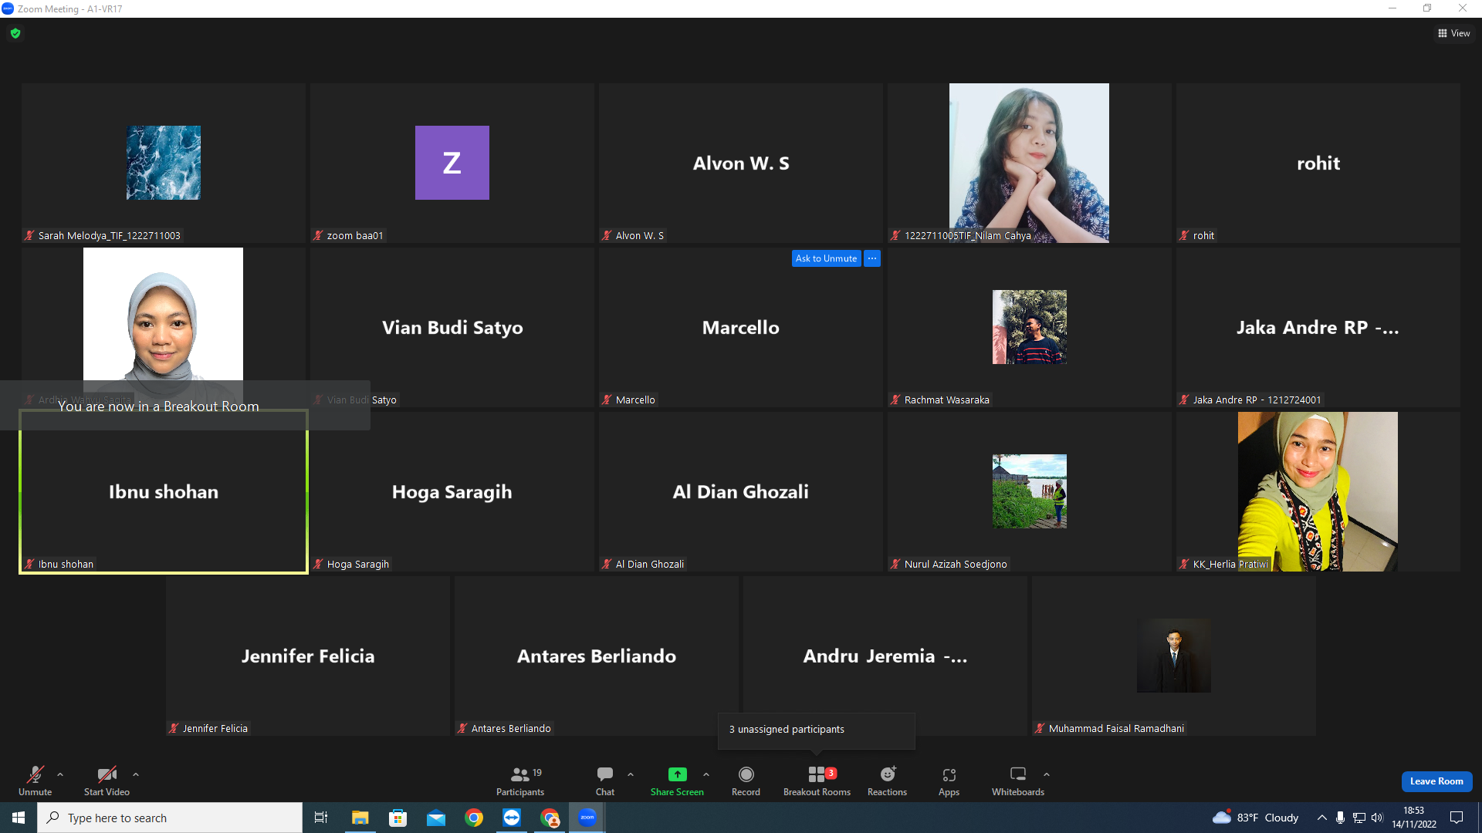Switch to Zoom app on the taskbar
The height and width of the screenshot is (833, 1482).
click(587, 818)
